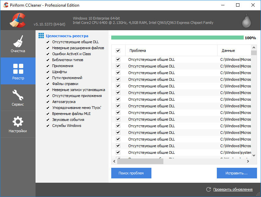Sort results by Данные column header
This screenshot has height=197, width=261.
[x=234, y=50]
